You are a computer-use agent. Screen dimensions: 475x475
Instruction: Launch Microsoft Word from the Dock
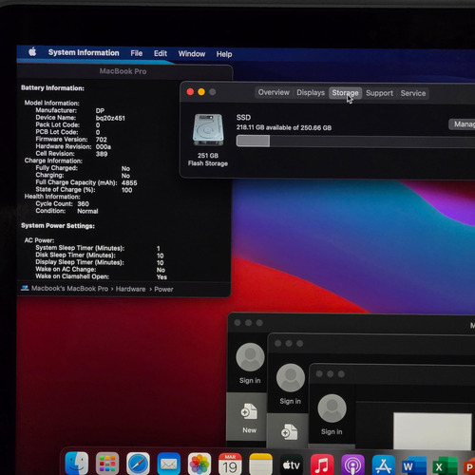[414, 465]
